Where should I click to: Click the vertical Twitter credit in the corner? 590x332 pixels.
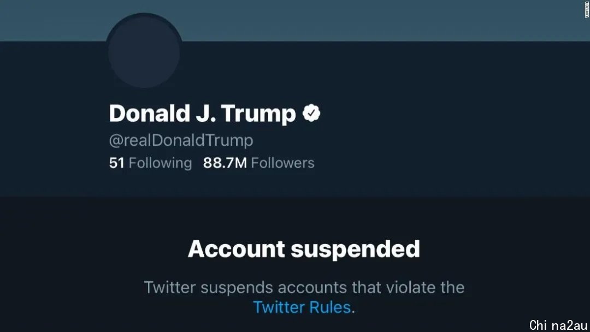tap(587, 9)
